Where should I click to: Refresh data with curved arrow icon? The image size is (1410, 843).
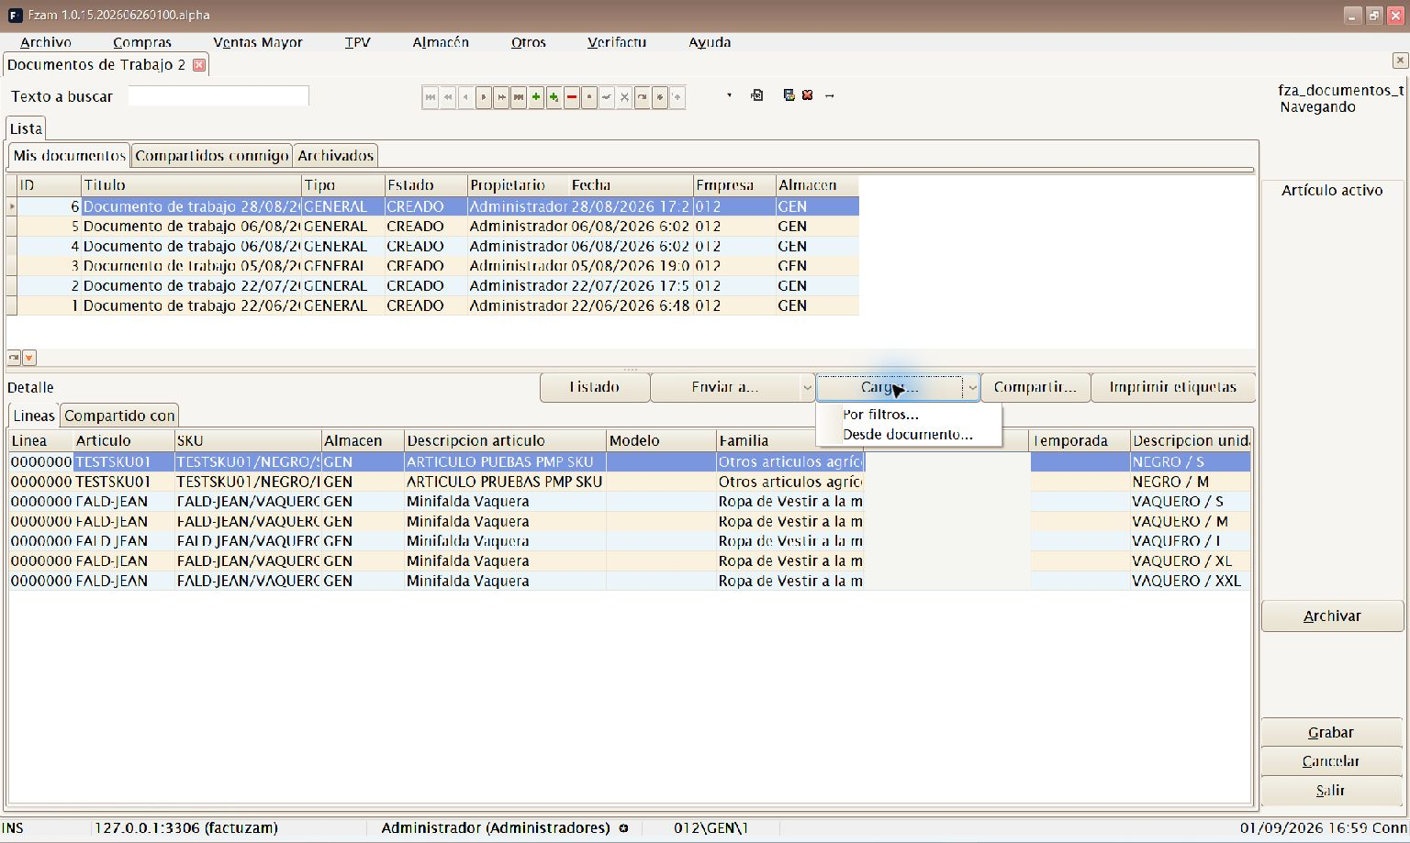pos(642,96)
